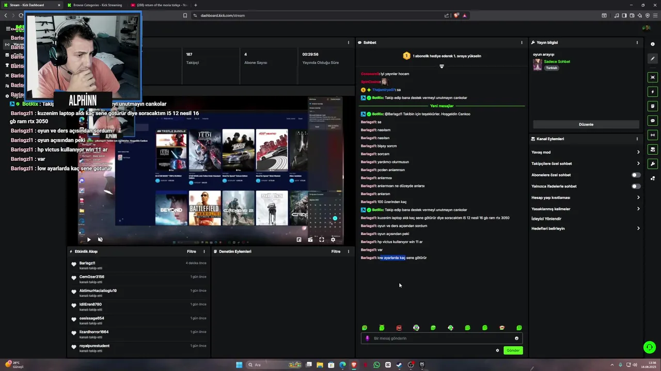Unmute the stream preview audio
The image size is (661, 371).
click(100, 240)
